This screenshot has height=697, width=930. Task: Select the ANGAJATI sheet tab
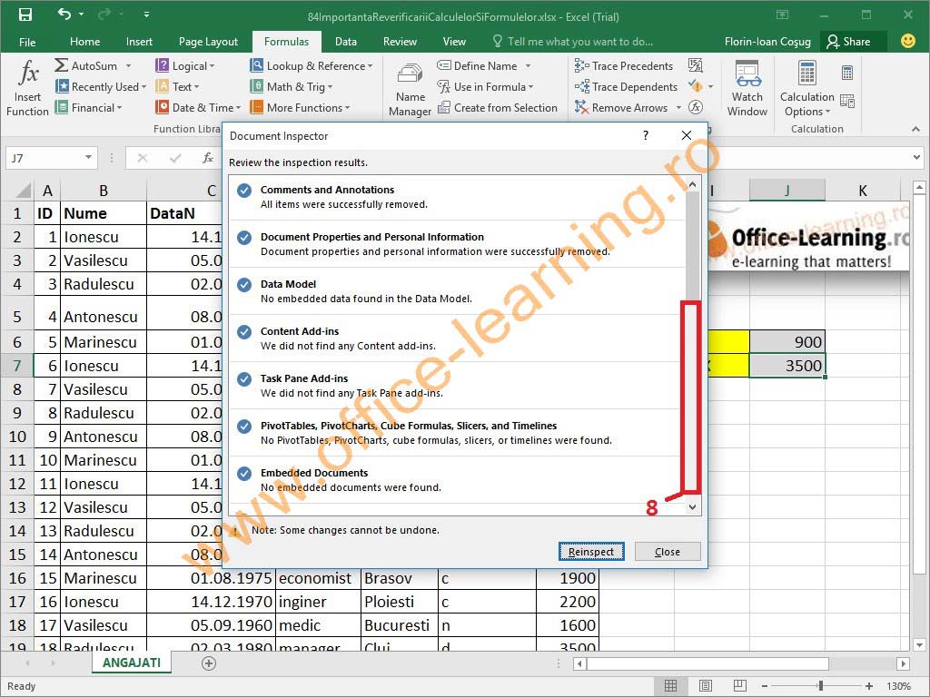point(131,663)
